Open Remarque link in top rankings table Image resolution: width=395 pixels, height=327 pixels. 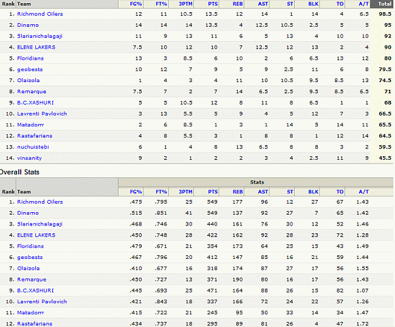point(32,91)
